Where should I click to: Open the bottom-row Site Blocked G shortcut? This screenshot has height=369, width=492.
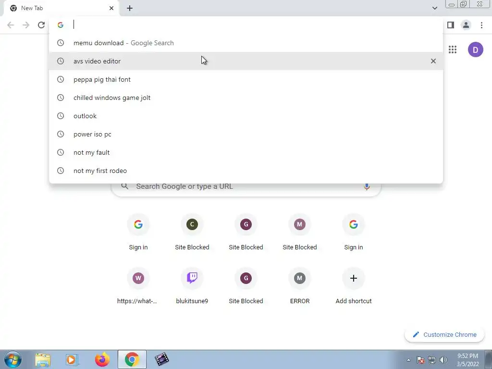[246, 286]
